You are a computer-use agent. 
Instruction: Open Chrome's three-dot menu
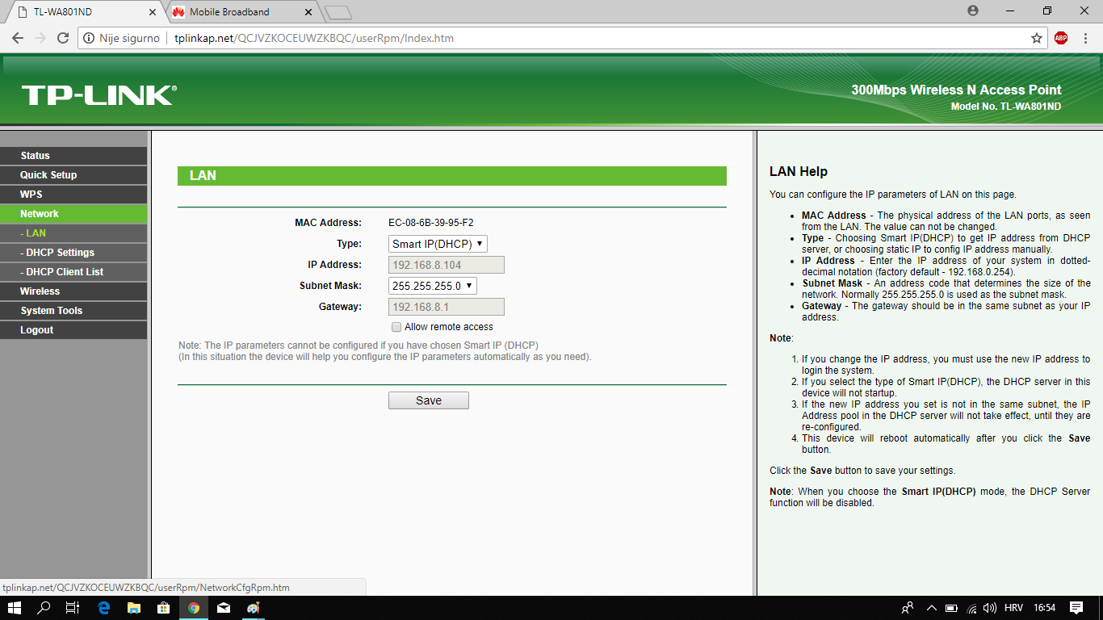pyautogui.click(x=1086, y=38)
